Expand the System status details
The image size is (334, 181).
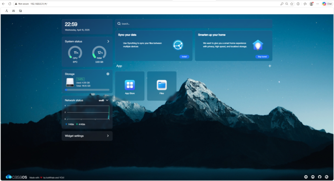tap(108, 41)
